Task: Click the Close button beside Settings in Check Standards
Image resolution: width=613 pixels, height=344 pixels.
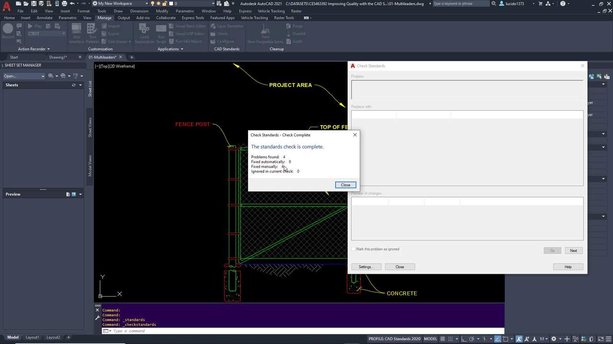Action: (399, 267)
